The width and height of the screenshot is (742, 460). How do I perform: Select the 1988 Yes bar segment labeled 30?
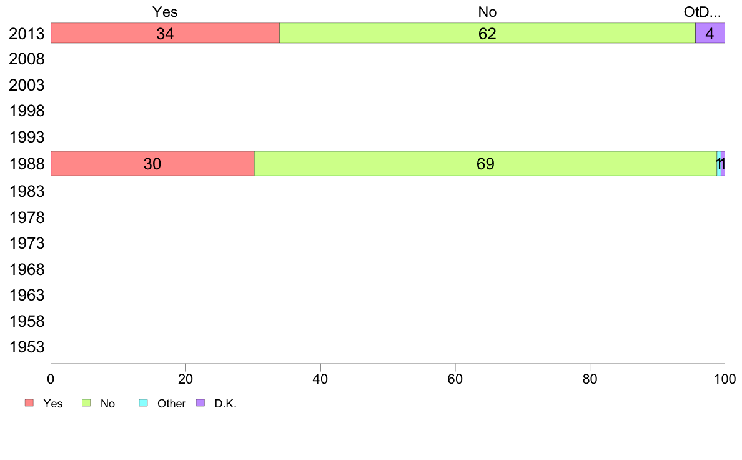152,164
